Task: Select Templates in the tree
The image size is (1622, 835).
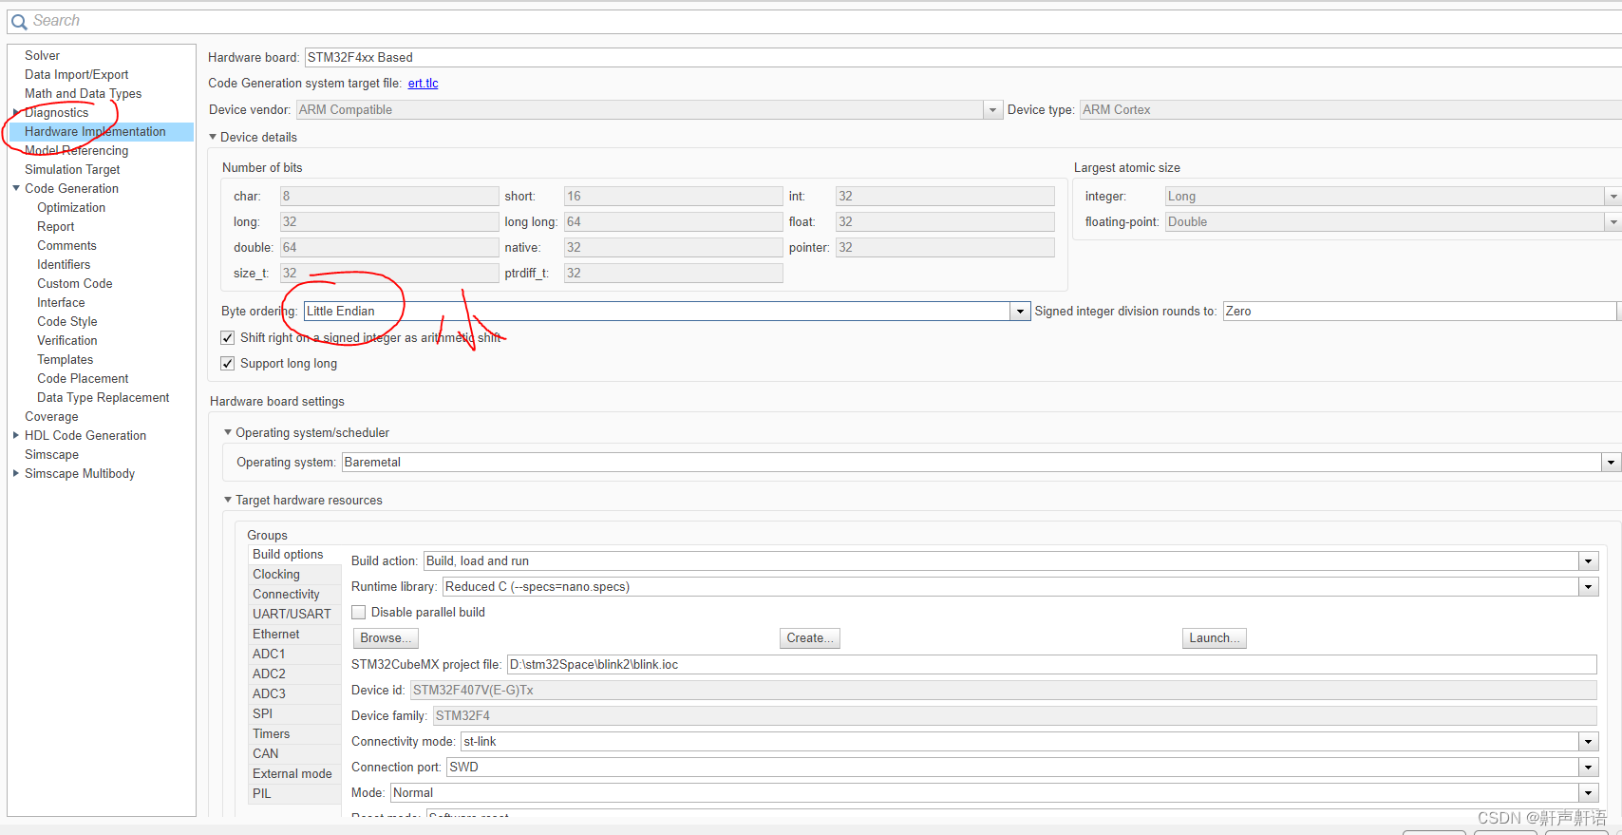Action: click(65, 359)
